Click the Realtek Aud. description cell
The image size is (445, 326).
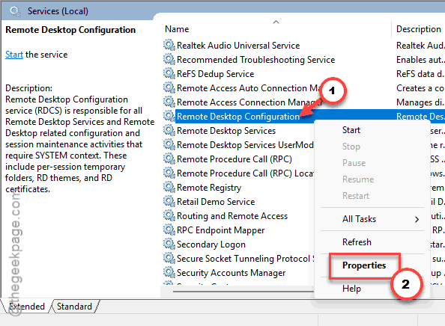pos(420,46)
